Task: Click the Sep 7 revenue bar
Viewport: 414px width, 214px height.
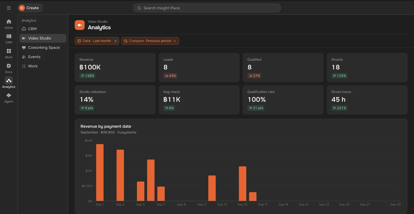Action: (x=161, y=194)
